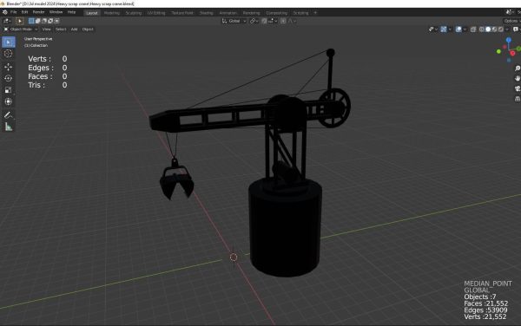
Task: Open the pivot point dropdown
Action: [x=254, y=21]
